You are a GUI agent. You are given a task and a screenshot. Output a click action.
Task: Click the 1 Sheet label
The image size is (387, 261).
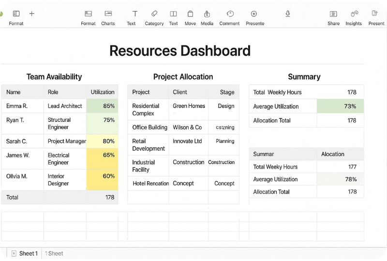54,253
